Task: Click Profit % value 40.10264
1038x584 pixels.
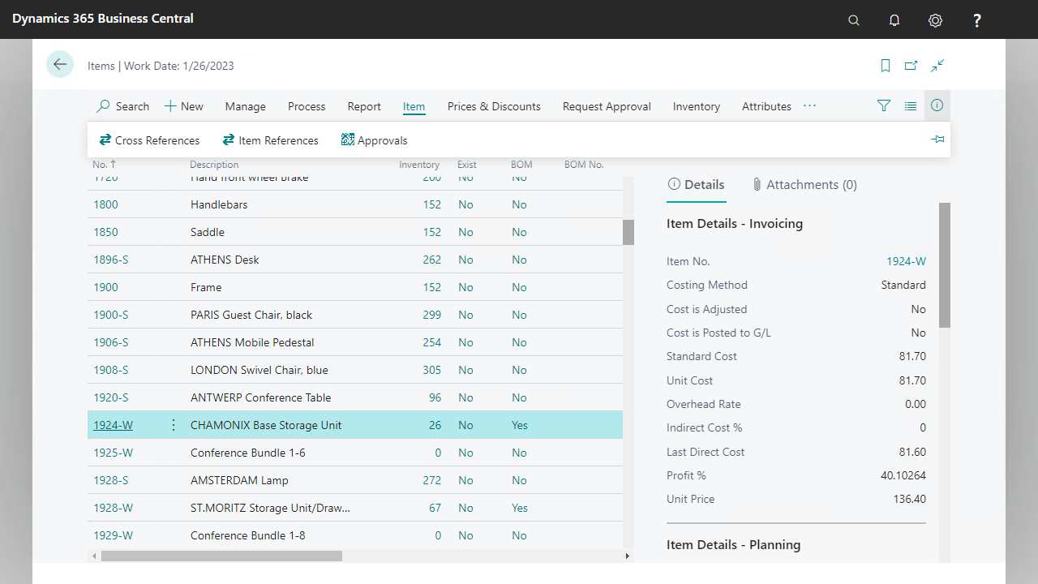Action: point(903,475)
